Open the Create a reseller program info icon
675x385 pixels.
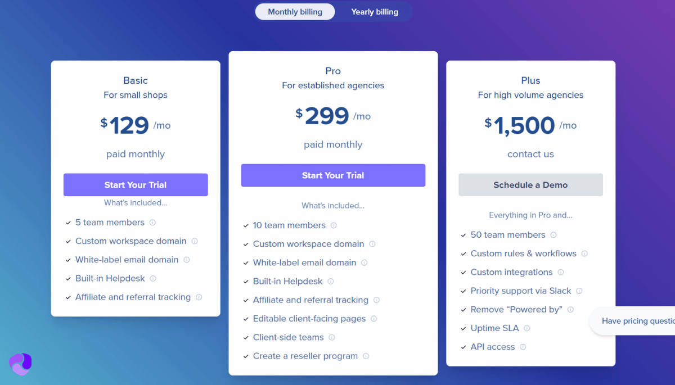[366, 356]
